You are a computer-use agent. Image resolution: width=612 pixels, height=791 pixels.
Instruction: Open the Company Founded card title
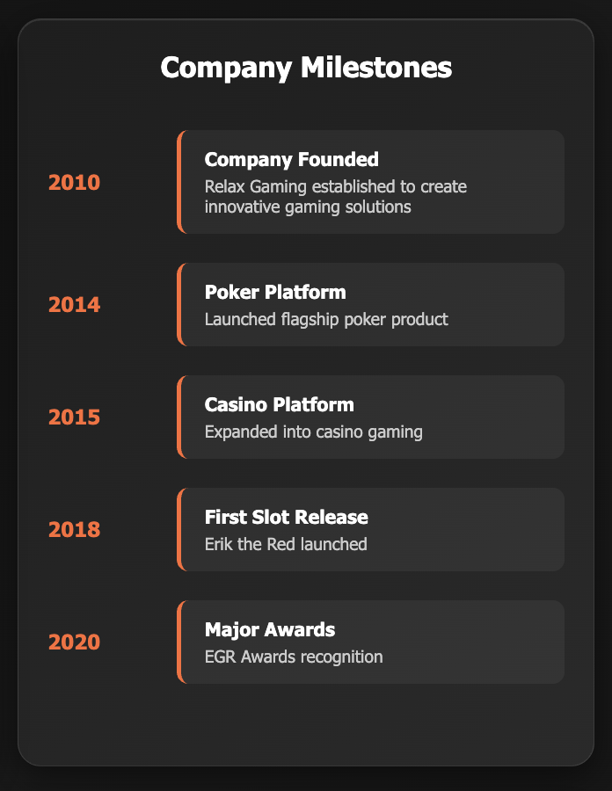click(292, 160)
